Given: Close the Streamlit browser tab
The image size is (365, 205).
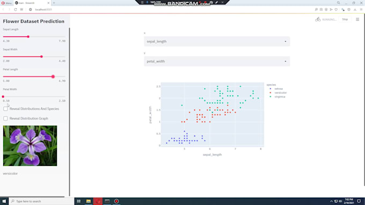Looking at the screenshot, I should (x=48, y=3).
